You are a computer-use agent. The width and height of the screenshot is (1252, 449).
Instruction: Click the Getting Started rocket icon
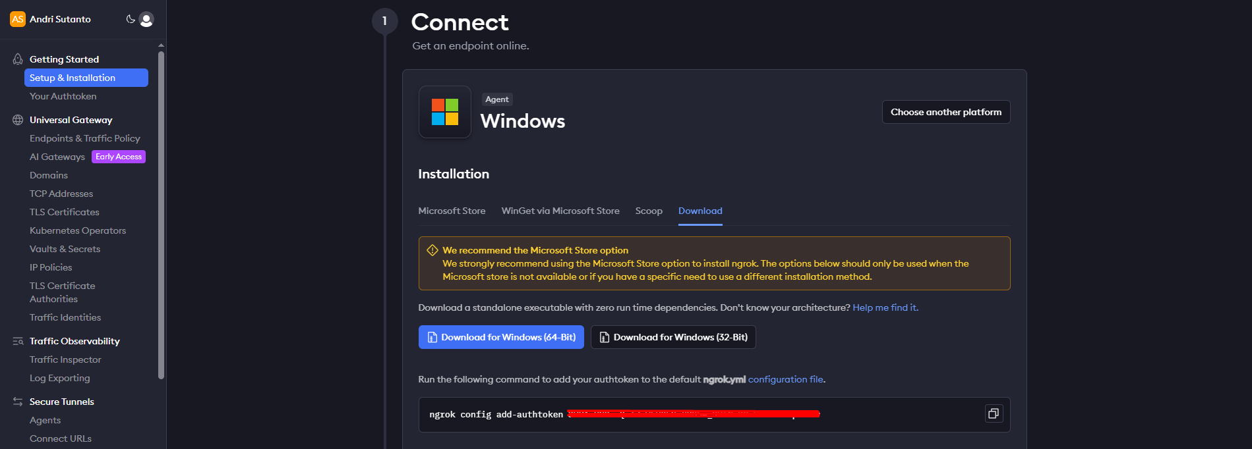[18, 59]
